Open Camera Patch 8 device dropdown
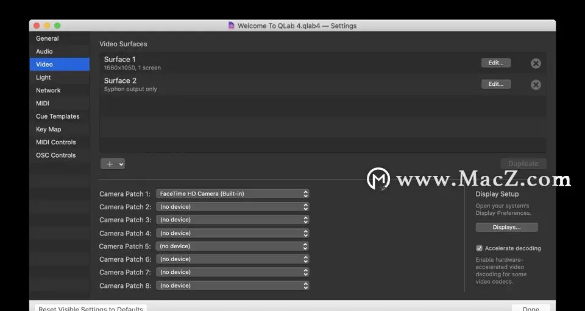The height and width of the screenshot is (311, 585). pos(232,285)
